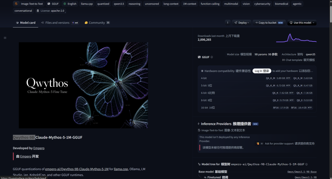This screenshot has height=179, width=332.
Task: Click the GGUF file format icon
Action: [199, 57]
